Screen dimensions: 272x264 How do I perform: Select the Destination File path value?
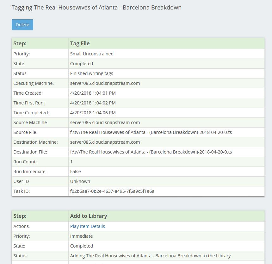(151, 152)
